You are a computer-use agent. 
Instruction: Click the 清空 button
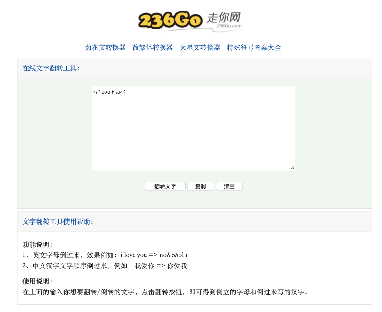(x=229, y=186)
